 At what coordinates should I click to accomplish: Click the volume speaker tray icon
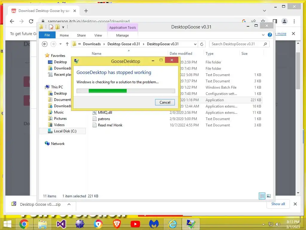point(278,224)
